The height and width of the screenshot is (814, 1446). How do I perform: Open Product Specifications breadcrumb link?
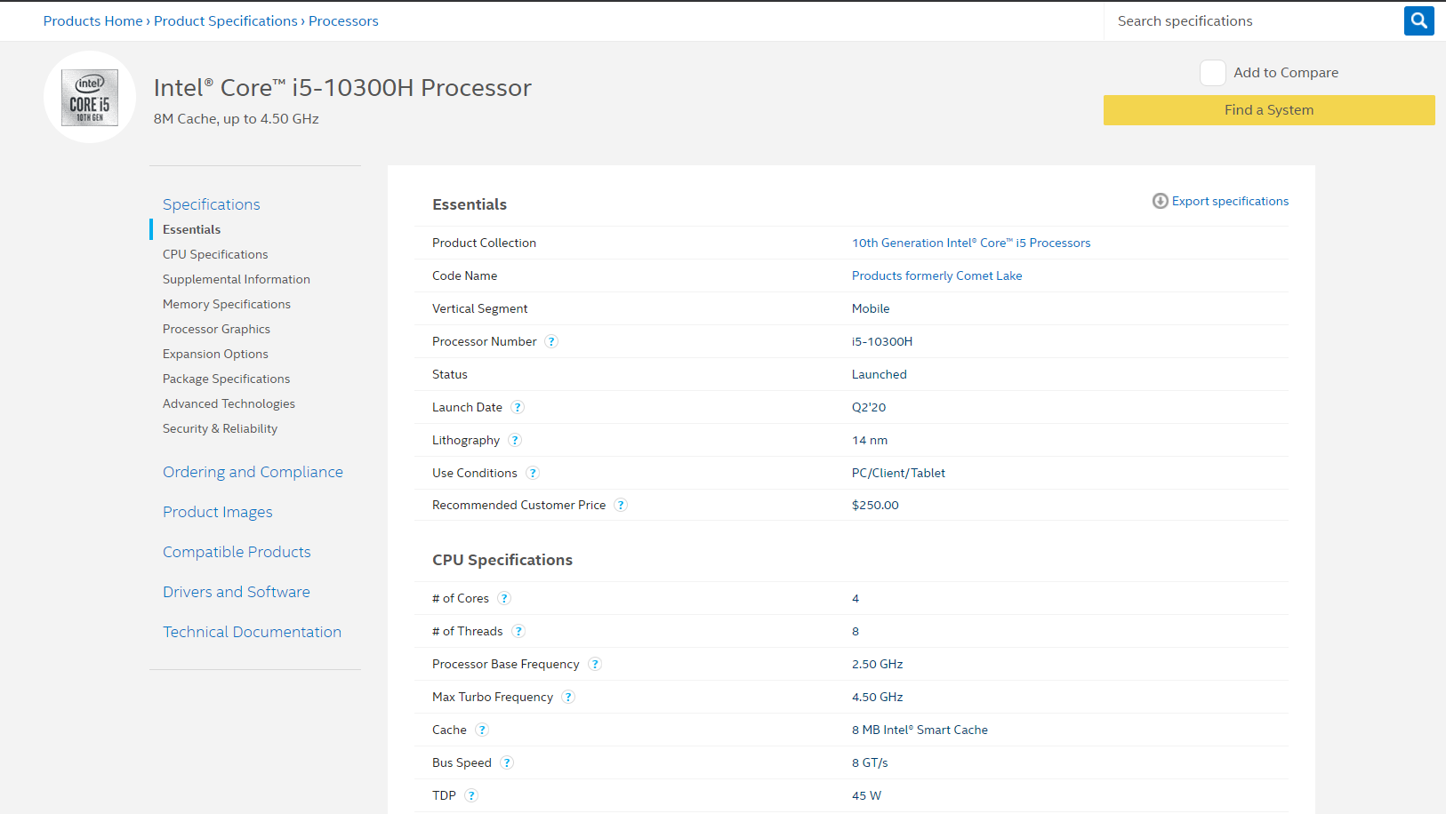(226, 20)
